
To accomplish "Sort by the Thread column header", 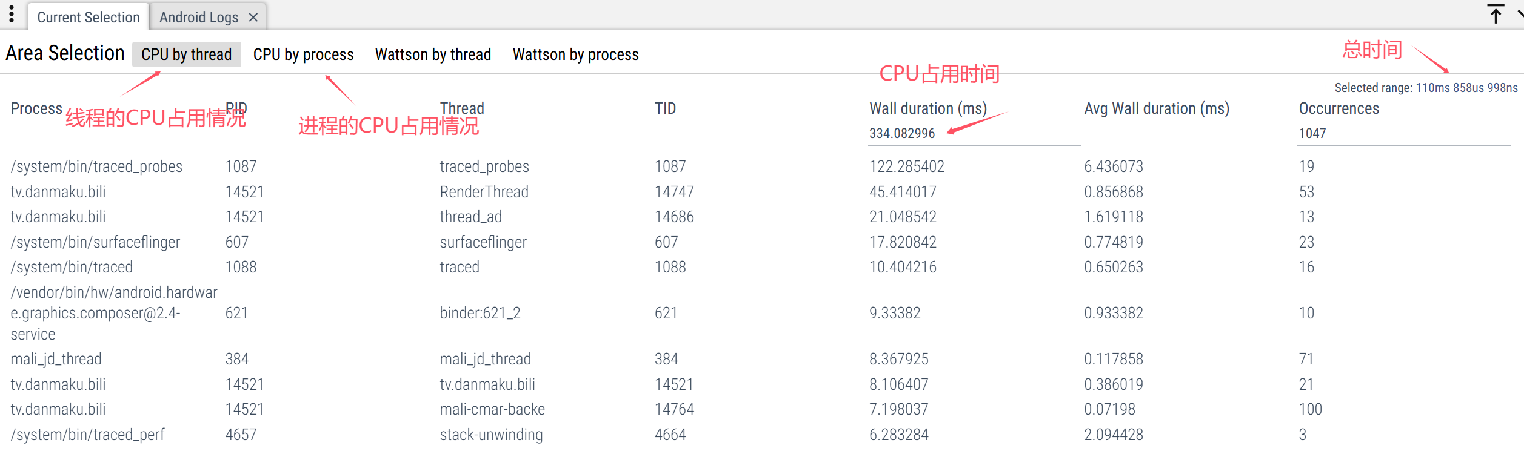I will point(461,108).
